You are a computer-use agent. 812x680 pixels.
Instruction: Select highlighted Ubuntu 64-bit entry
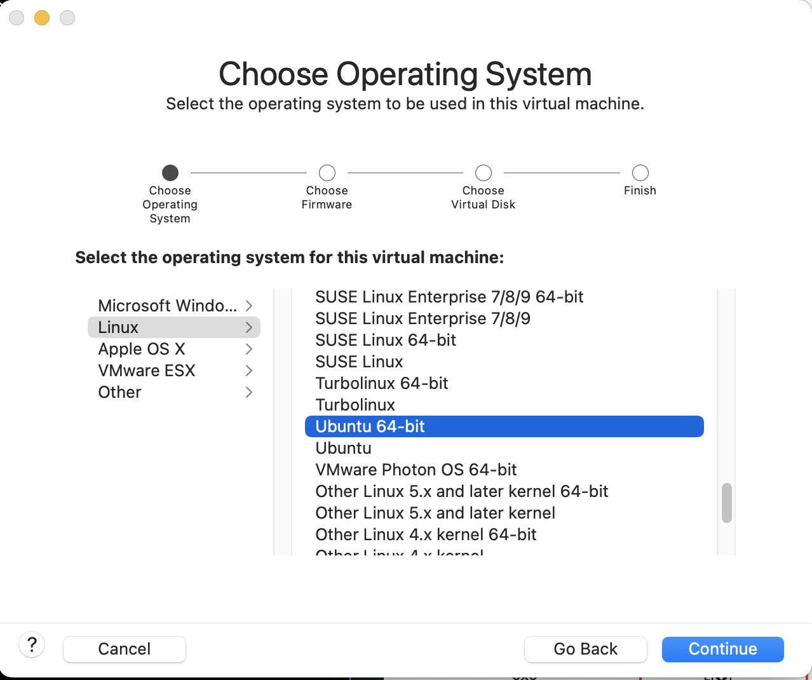pos(504,426)
